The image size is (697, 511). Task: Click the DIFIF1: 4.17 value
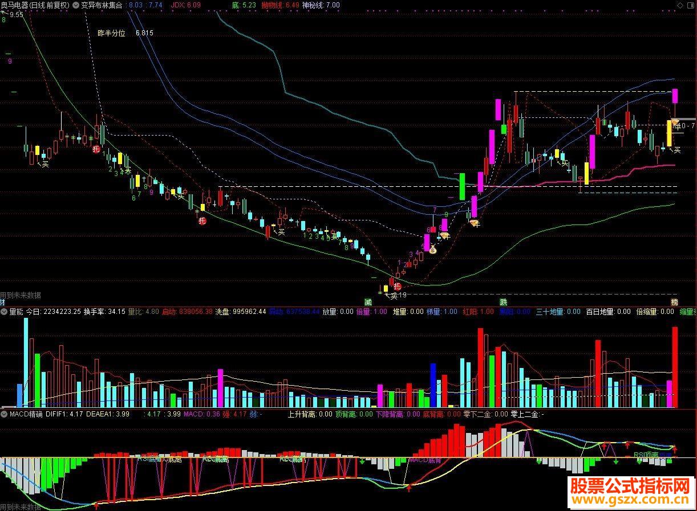click(x=64, y=414)
